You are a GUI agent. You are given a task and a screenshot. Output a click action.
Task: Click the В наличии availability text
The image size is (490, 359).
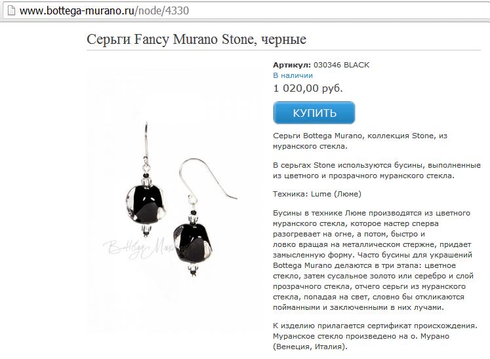point(293,75)
